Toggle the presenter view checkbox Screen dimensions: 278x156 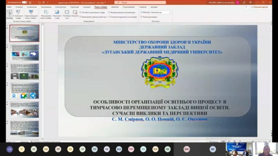pyautogui.click(x=141, y=17)
